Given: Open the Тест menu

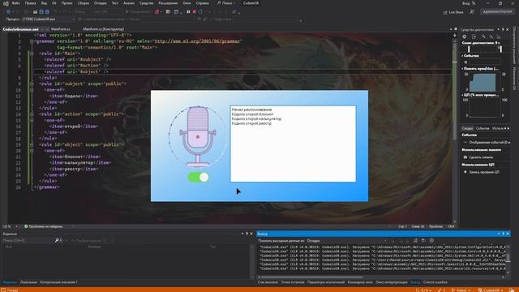Looking at the screenshot, I should pyautogui.click(x=114, y=3).
